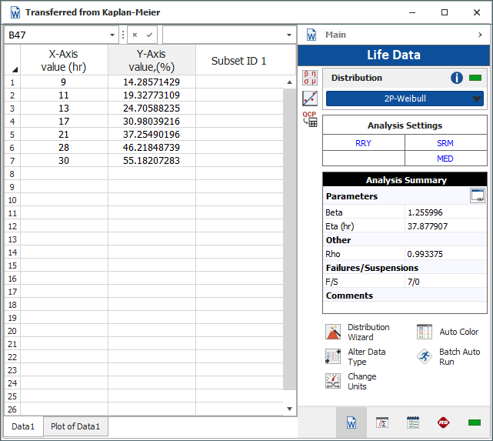Toggle the SRM ranking setting
493x441 pixels.
point(445,142)
